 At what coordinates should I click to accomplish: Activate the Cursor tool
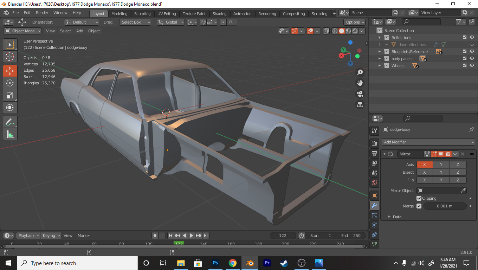point(10,57)
